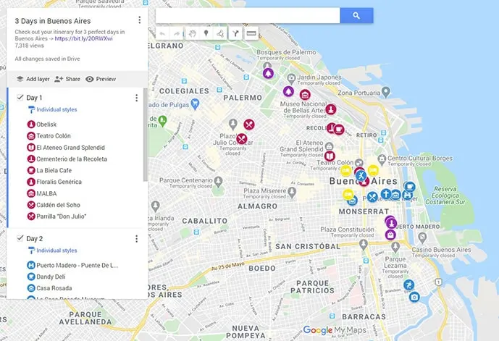Click blue coffee cup marker in Puerto Madero
Screen dimensions: 499x341
tap(410, 186)
